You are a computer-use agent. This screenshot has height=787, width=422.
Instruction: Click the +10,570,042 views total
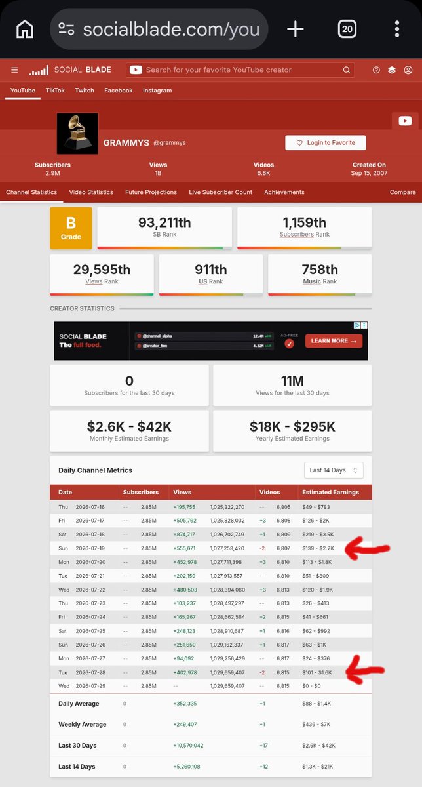188,746
